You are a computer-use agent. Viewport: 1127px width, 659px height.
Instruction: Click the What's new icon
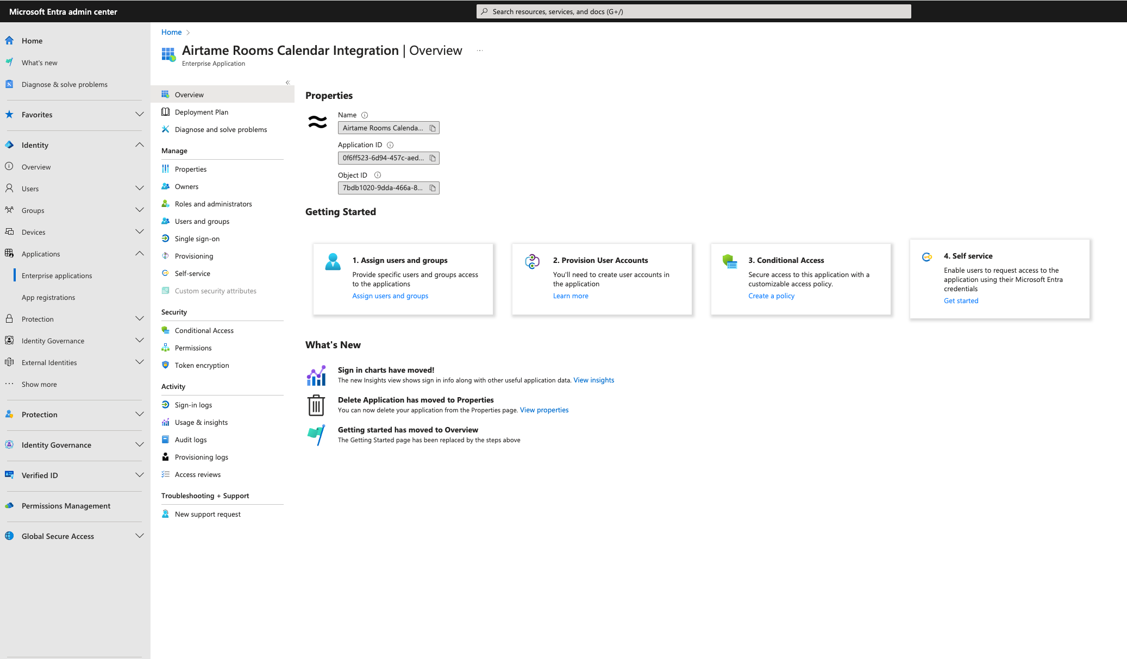tap(9, 62)
